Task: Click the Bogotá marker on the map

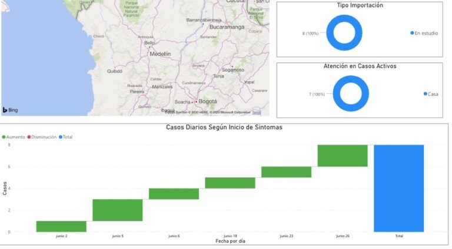Action: pyautogui.click(x=196, y=101)
